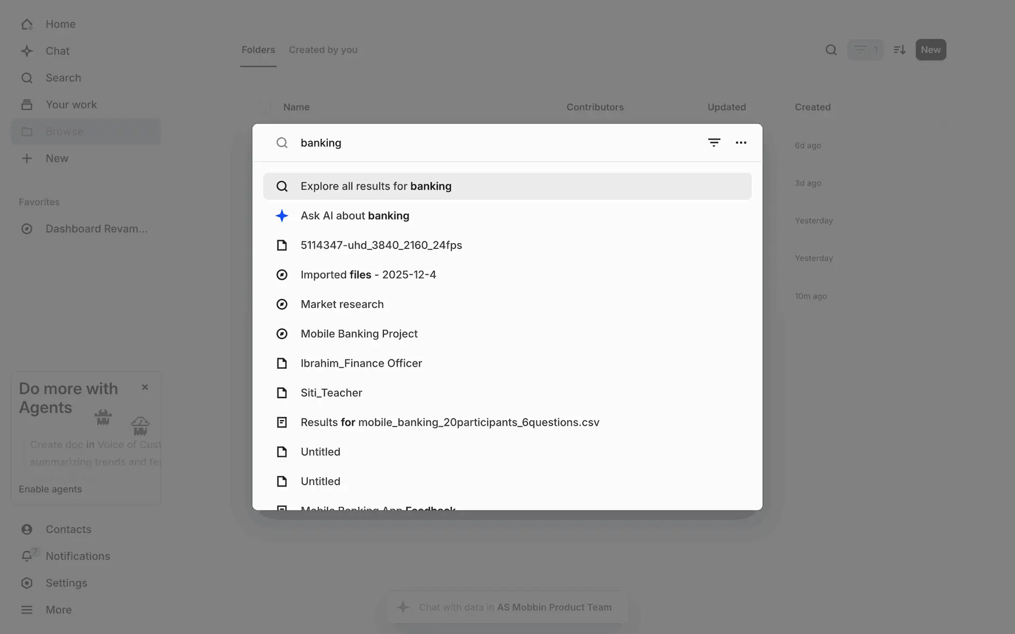Image resolution: width=1015 pixels, height=634 pixels.
Task: Open the three-dots menu in search dialog
Action: tap(741, 143)
